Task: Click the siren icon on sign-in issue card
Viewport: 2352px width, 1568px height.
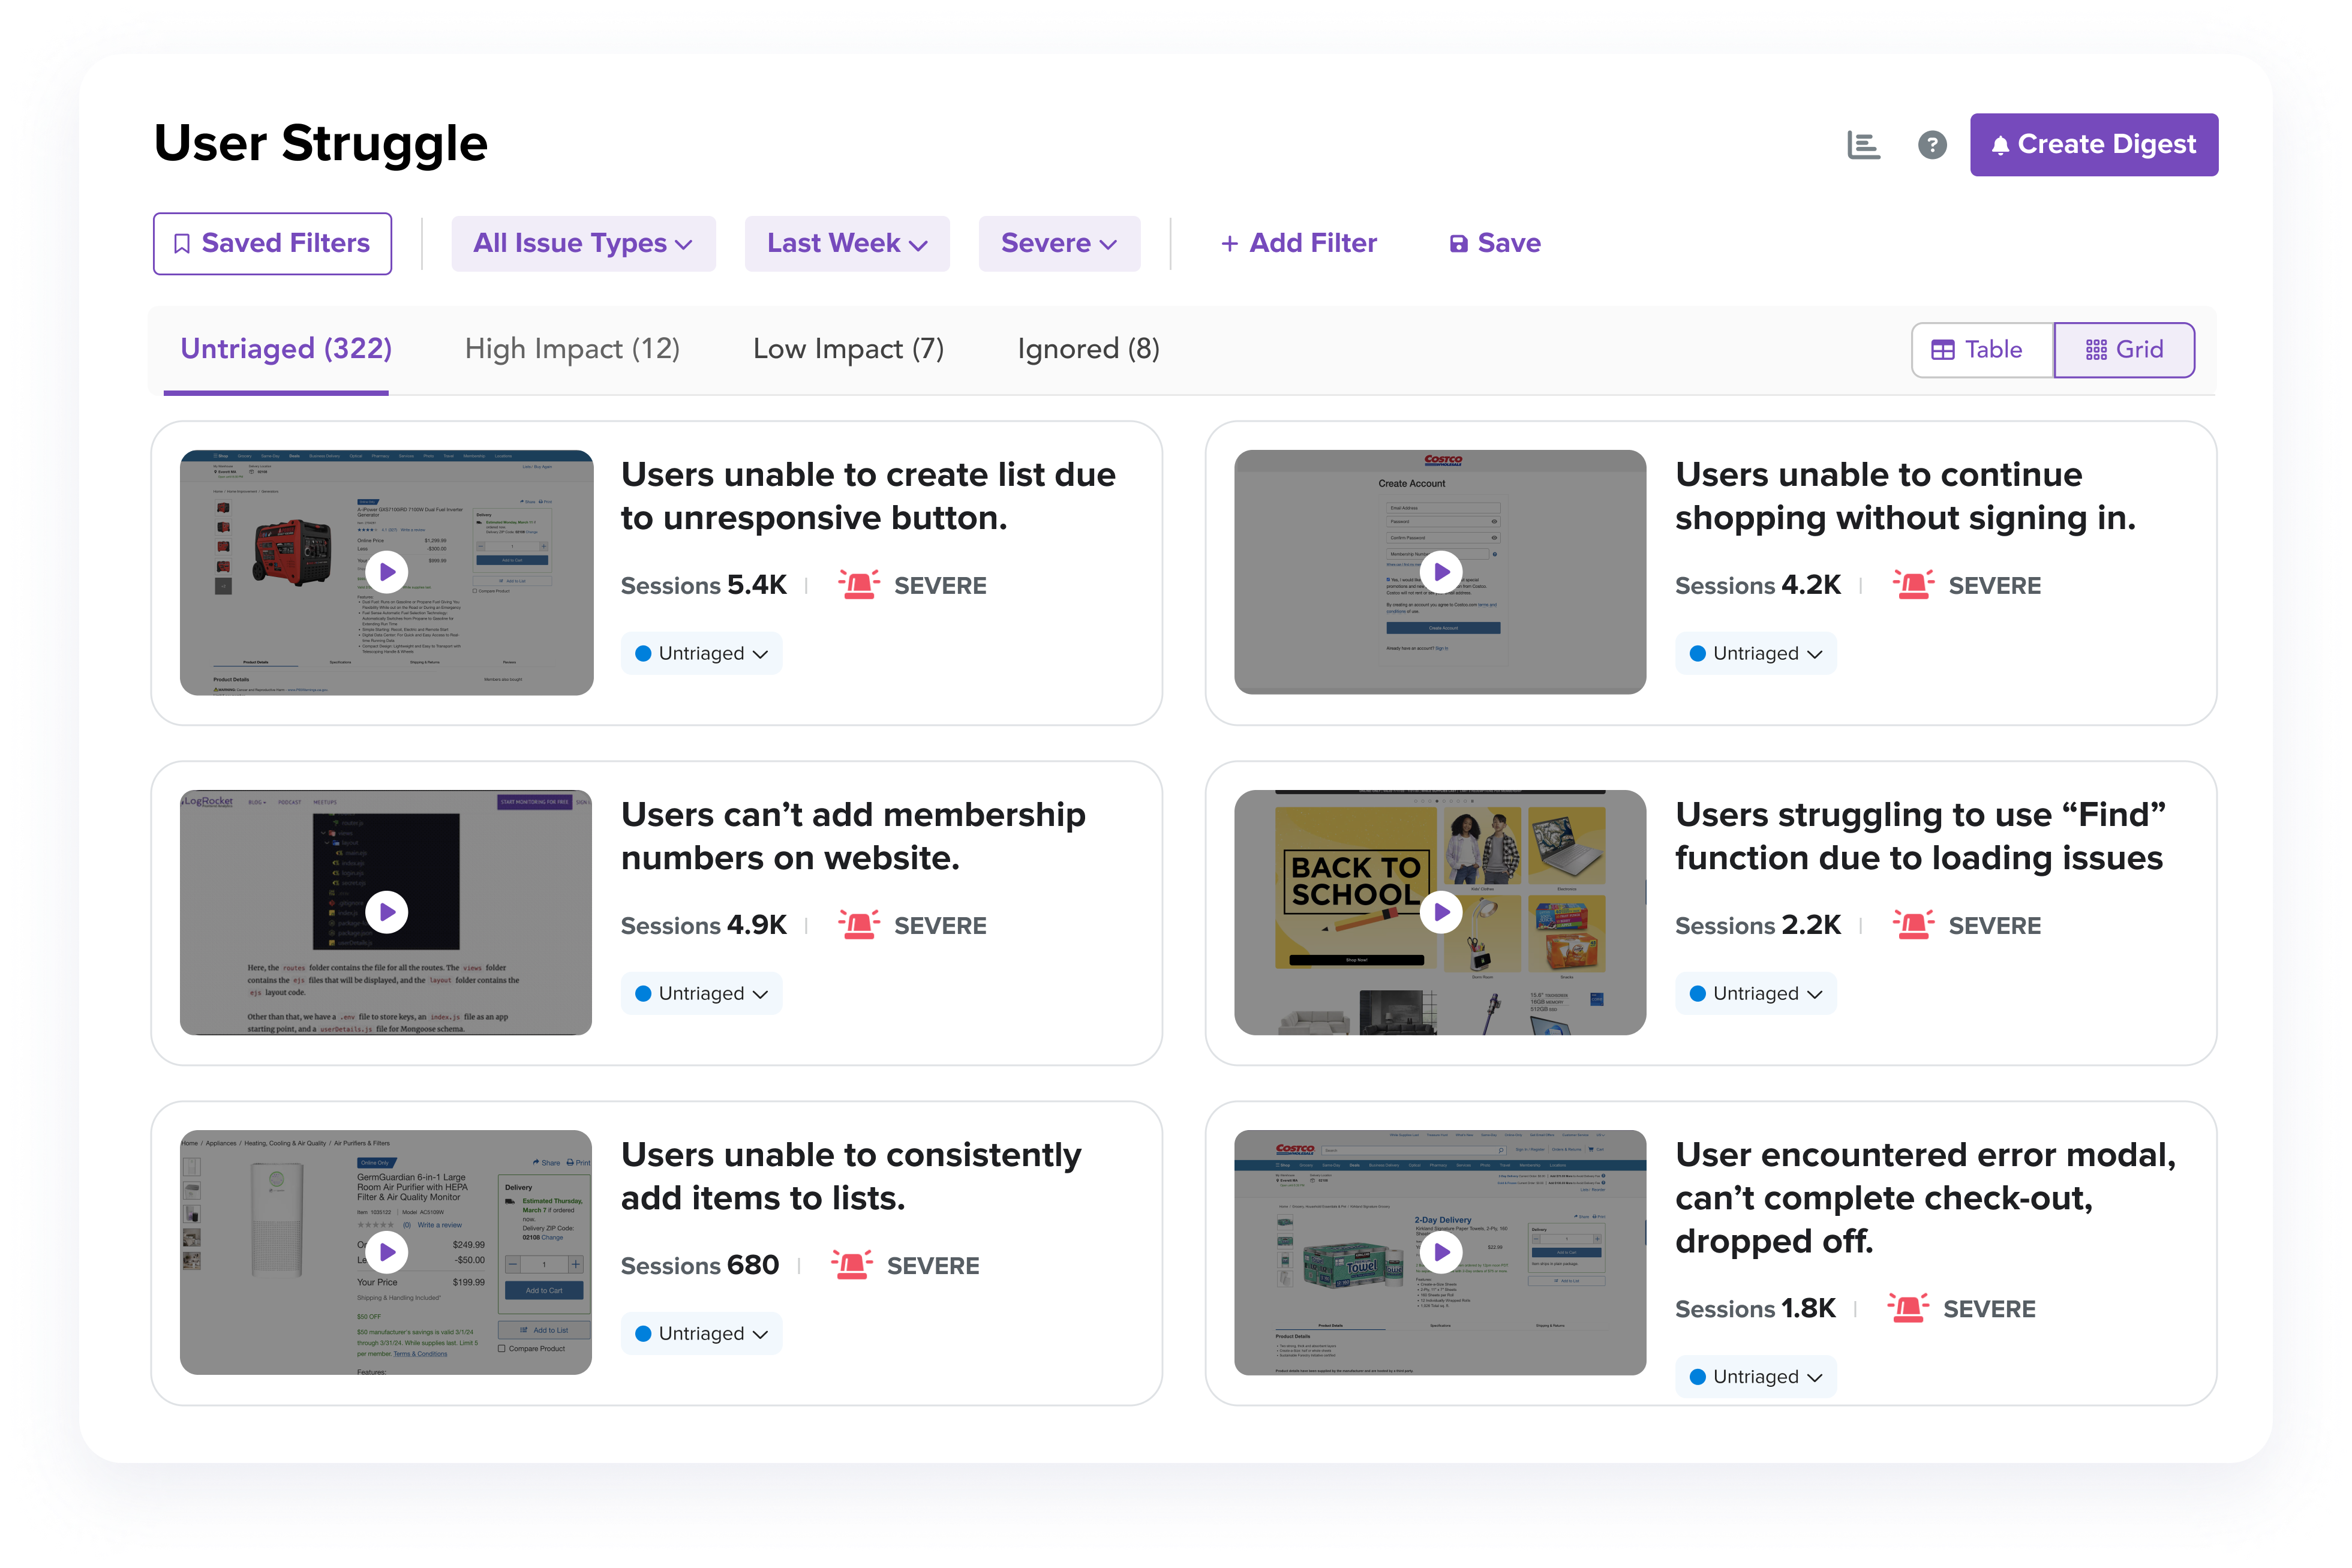Action: click(1913, 585)
